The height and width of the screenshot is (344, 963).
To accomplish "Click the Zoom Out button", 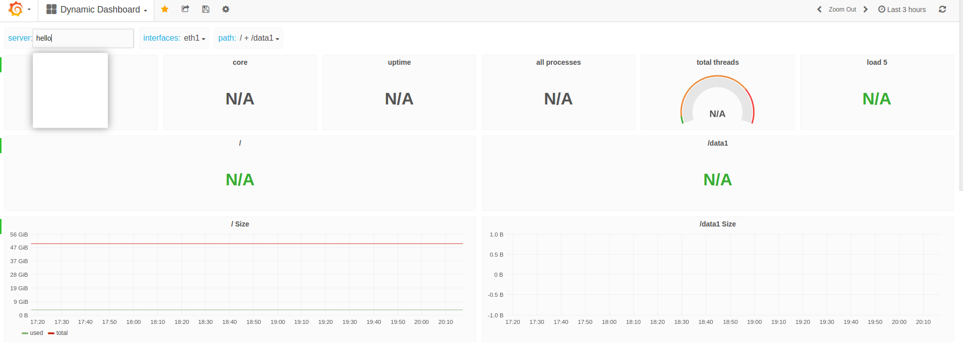I will point(842,10).
